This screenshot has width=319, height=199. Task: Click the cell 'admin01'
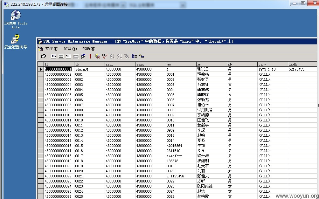click(89, 69)
